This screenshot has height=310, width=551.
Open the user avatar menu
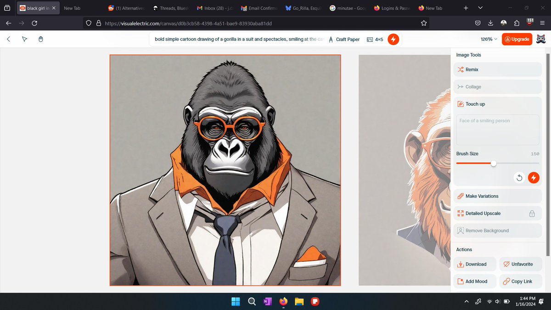(x=541, y=39)
